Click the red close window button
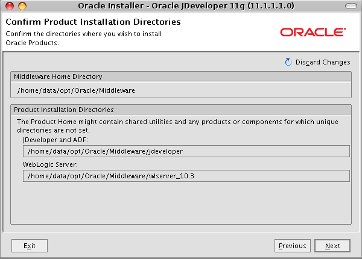The width and height of the screenshot is (362, 259). (10, 6)
